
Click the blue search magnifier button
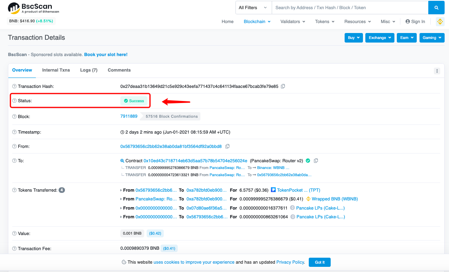[436, 8]
